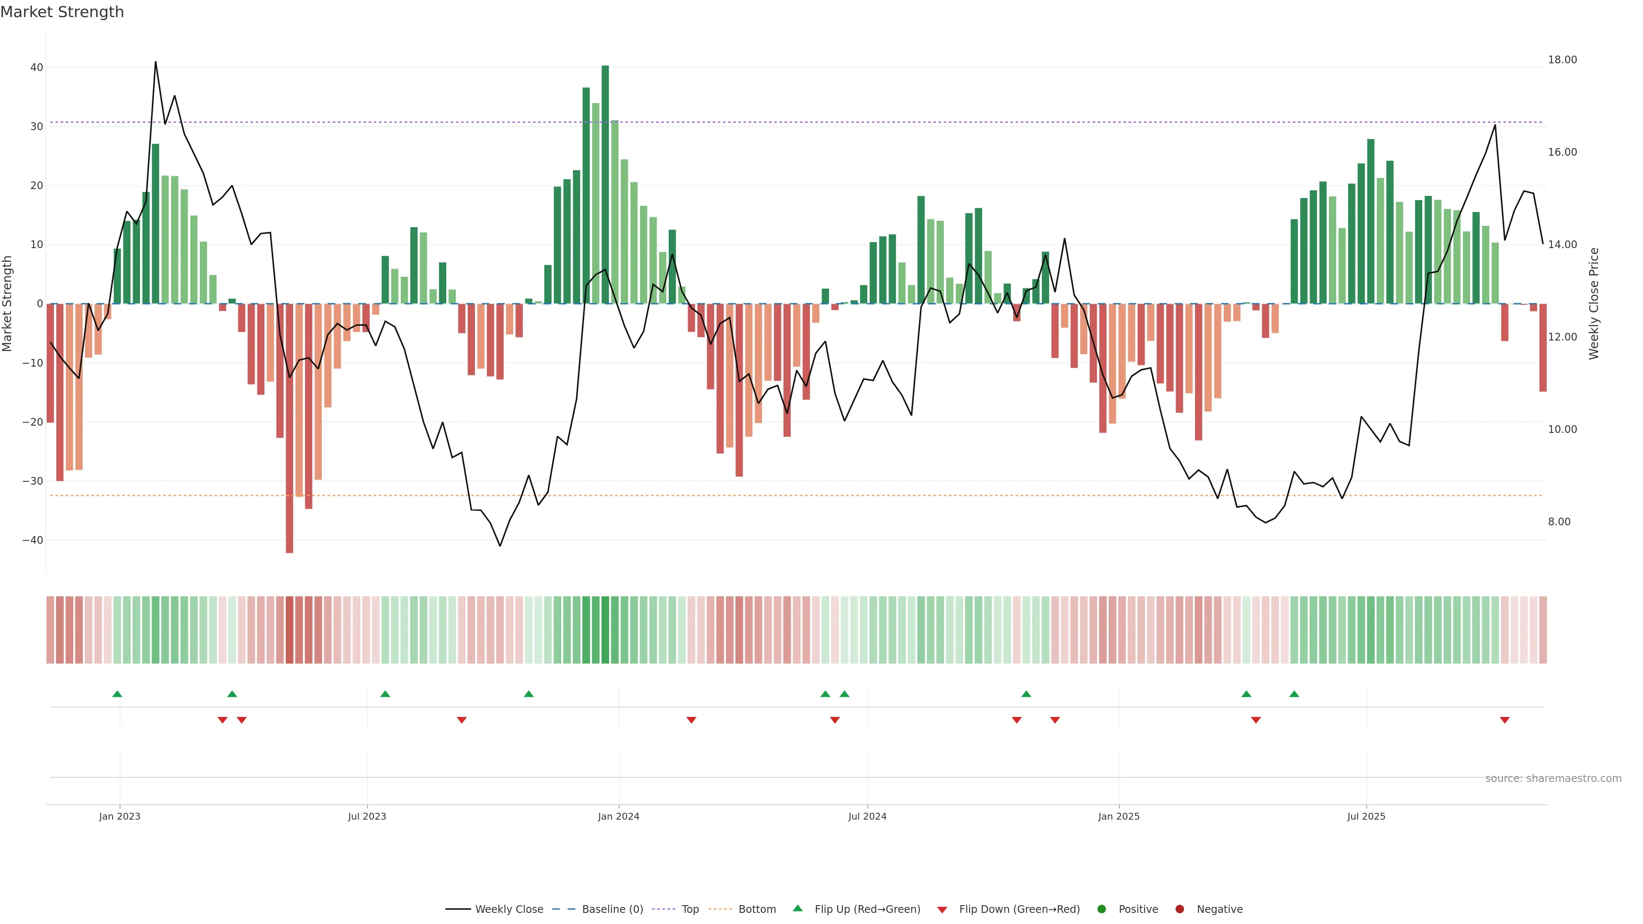Click the Jul 2025 x-axis label

(x=1366, y=816)
